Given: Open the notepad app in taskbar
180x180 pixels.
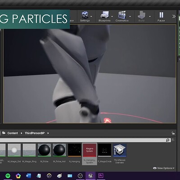Looking at the screenshot, I should tap(39, 176).
